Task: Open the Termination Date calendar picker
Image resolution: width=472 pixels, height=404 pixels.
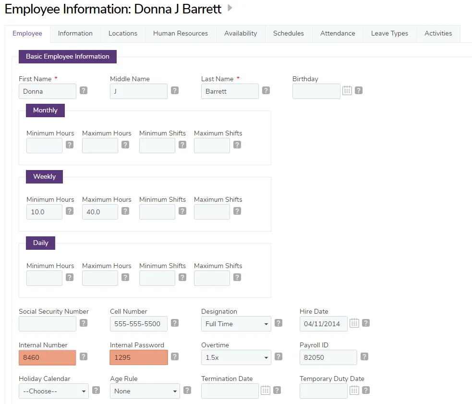Action: pyautogui.click(x=265, y=390)
